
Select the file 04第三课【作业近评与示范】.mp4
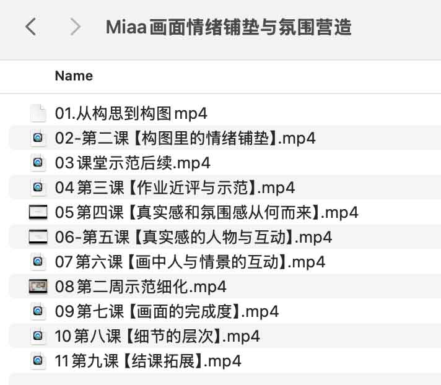(x=175, y=188)
